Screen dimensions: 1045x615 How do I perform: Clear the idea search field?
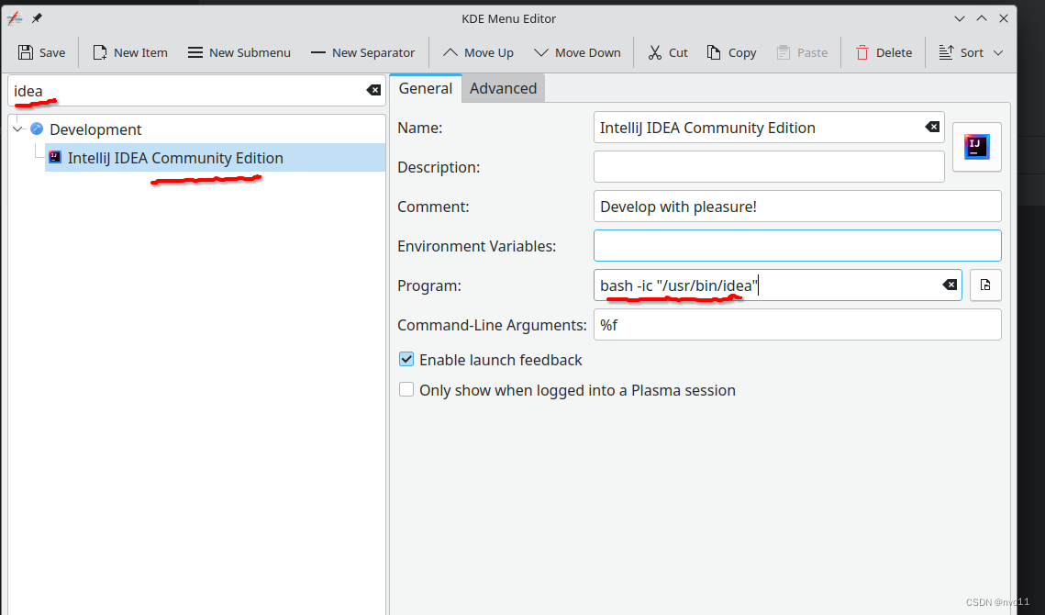[374, 90]
